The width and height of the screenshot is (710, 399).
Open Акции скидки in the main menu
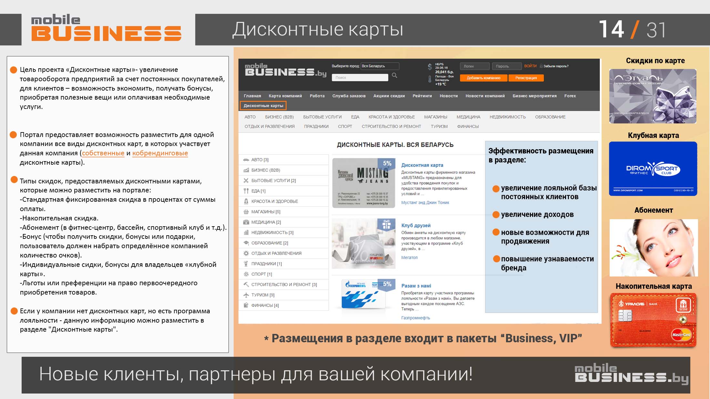[x=389, y=96]
